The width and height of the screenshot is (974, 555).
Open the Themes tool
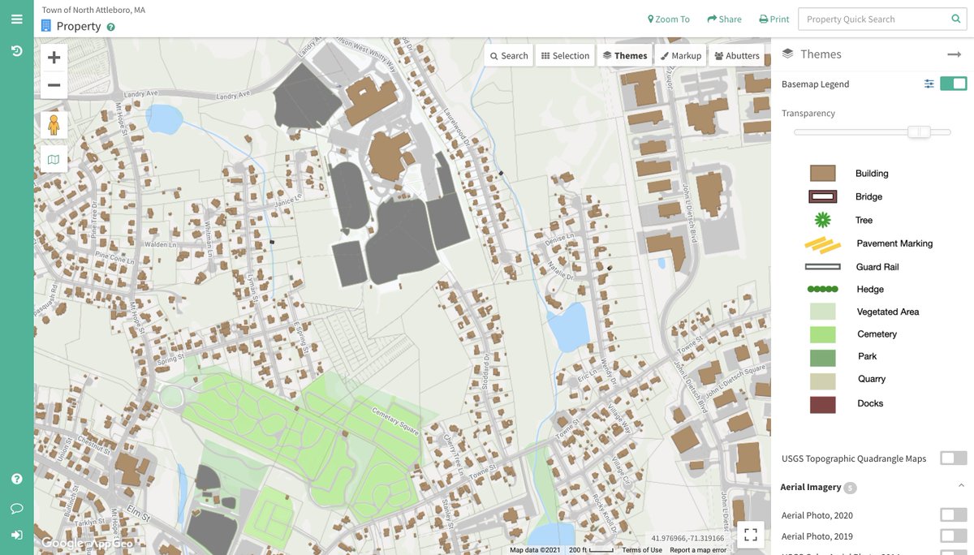click(625, 55)
